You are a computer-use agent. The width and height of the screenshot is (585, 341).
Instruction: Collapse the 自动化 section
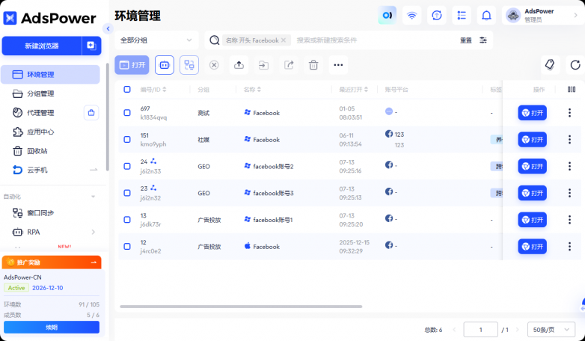click(x=94, y=197)
